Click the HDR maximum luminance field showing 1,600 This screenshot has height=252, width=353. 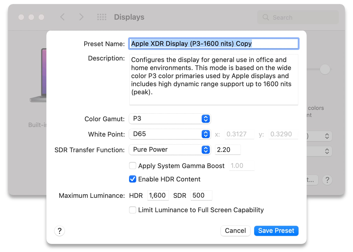pos(158,195)
